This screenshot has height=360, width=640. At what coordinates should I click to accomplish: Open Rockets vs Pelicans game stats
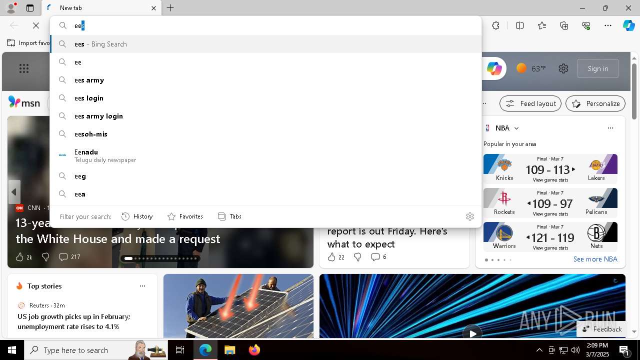click(x=550, y=203)
